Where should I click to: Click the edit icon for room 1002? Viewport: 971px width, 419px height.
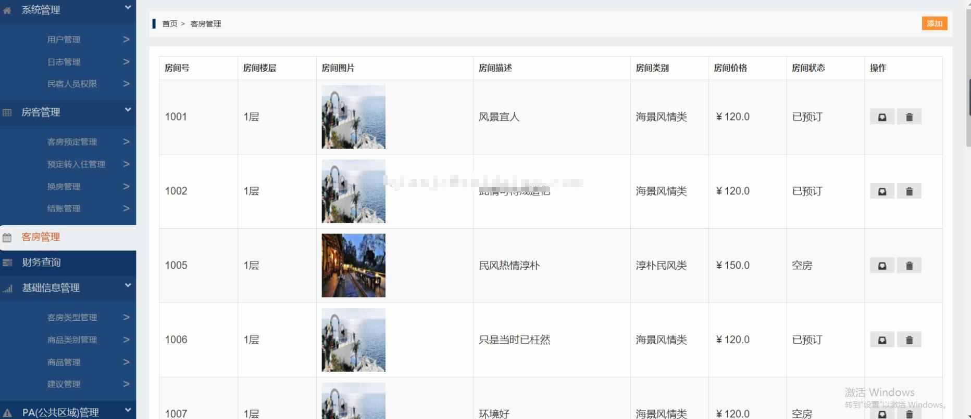[x=882, y=191]
